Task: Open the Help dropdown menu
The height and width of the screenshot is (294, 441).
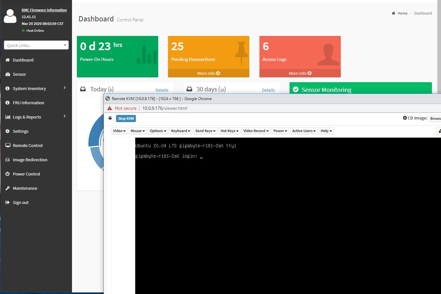Action: (x=326, y=131)
